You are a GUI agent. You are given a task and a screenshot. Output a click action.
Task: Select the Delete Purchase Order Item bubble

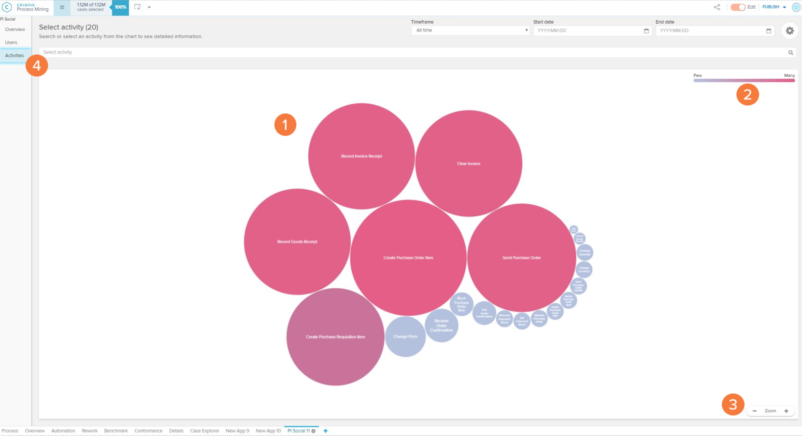[555, 311]
